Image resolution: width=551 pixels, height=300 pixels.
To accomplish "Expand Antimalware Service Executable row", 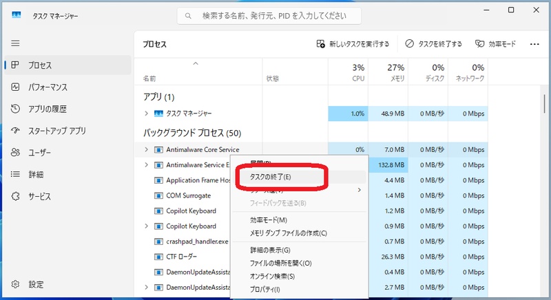I will [x=147, y=165].
